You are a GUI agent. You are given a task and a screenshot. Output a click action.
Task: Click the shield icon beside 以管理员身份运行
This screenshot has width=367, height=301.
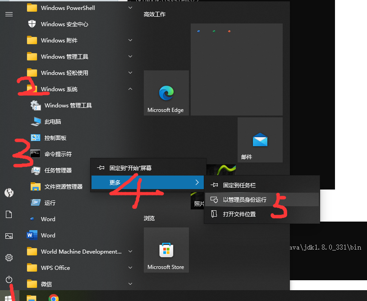[214, 199]
